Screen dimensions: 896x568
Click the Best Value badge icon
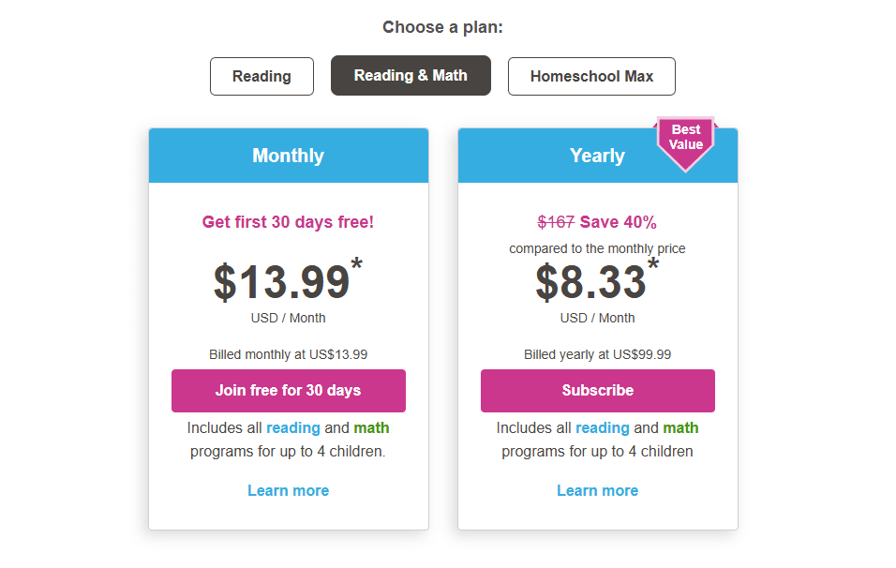pos(686,141)
